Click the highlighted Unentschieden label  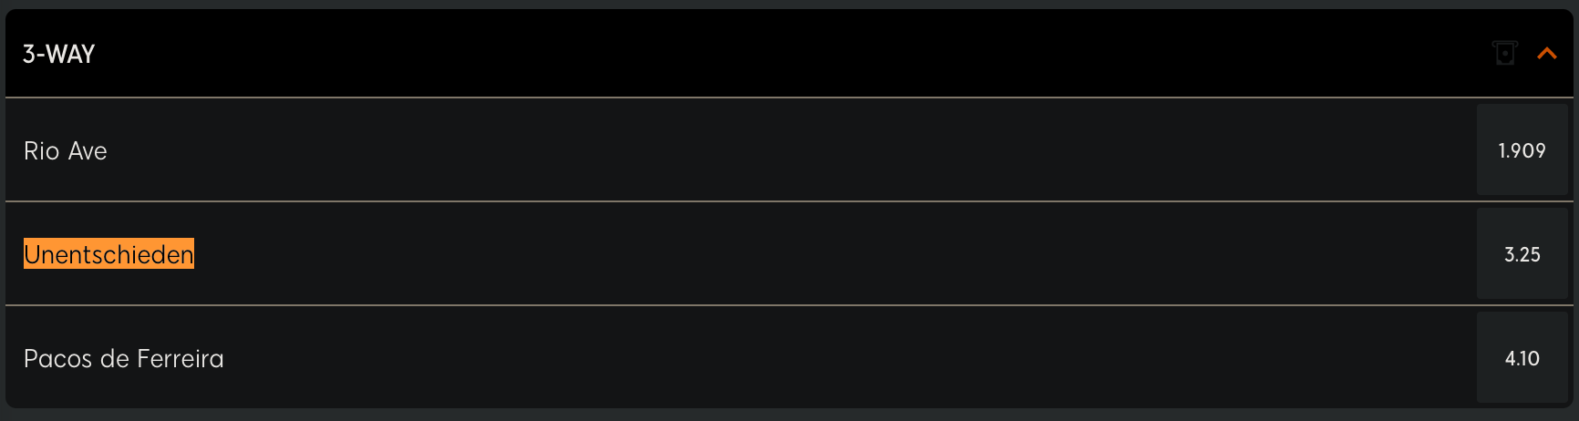pos(108,254)
